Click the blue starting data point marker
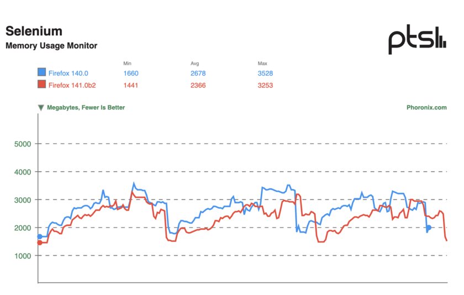This screenshot has width=464, height=295. click(x=40, y=236)
